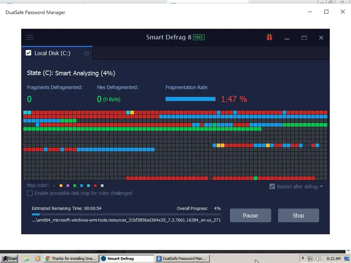
Task: Click State (C): Smart Analyzing text
Action: click(71, 73)
